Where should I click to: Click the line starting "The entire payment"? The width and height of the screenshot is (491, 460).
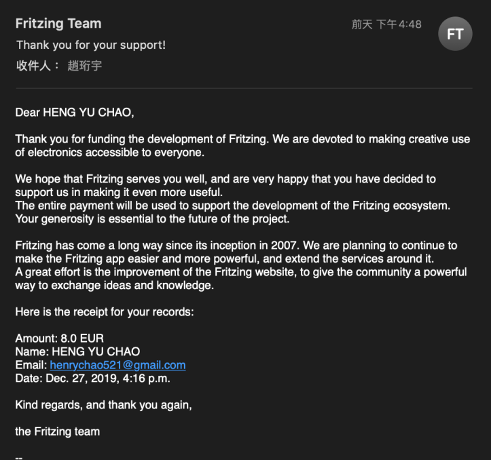tap(232, 205)
